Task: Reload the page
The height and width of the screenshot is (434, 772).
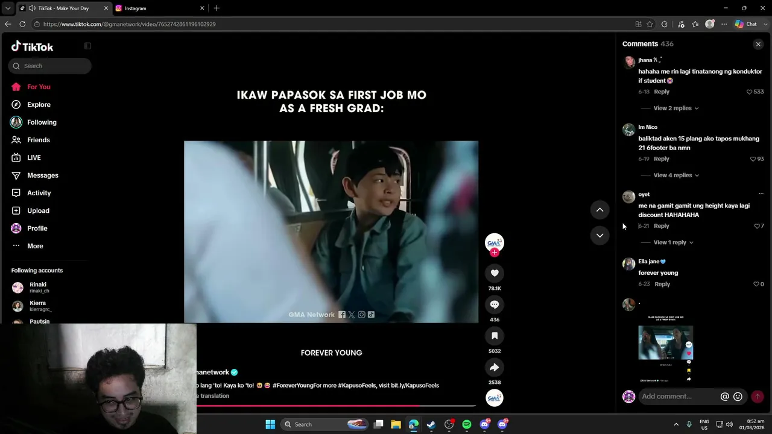Action: click(22, 24)
